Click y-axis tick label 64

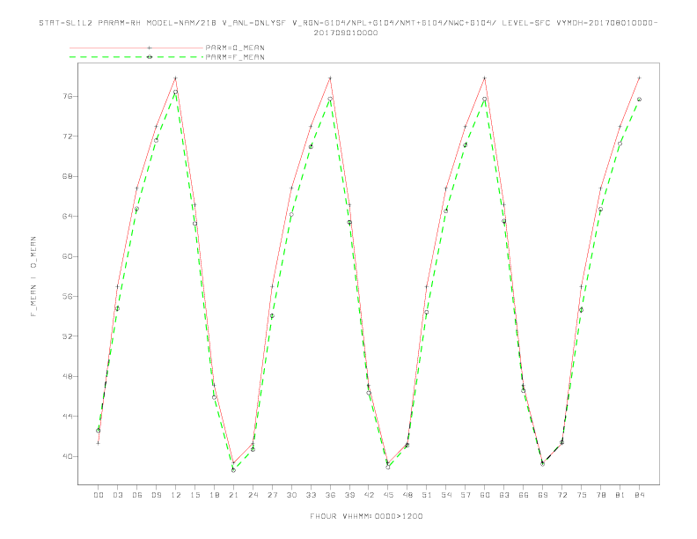coord(67,216)
